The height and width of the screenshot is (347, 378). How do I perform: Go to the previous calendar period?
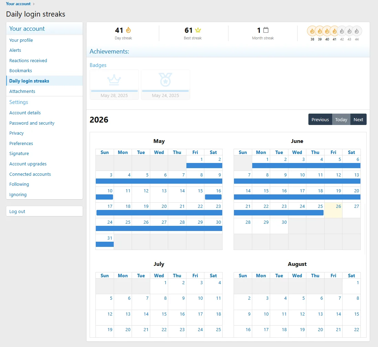tap(320, 119)
